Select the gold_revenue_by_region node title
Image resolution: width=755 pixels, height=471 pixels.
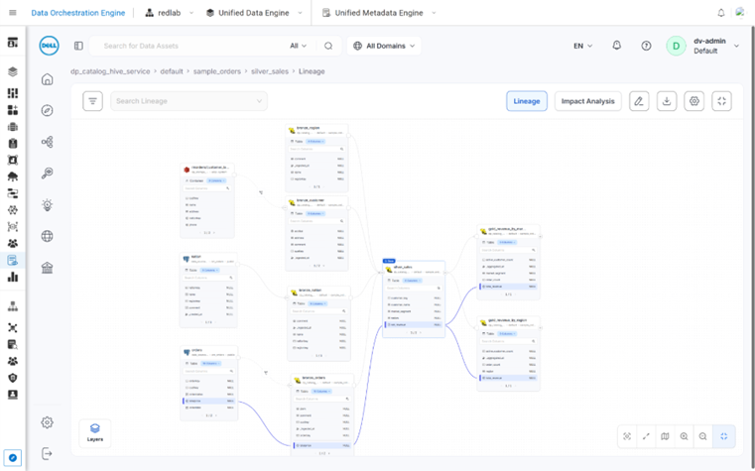click(x=508, y=320)
